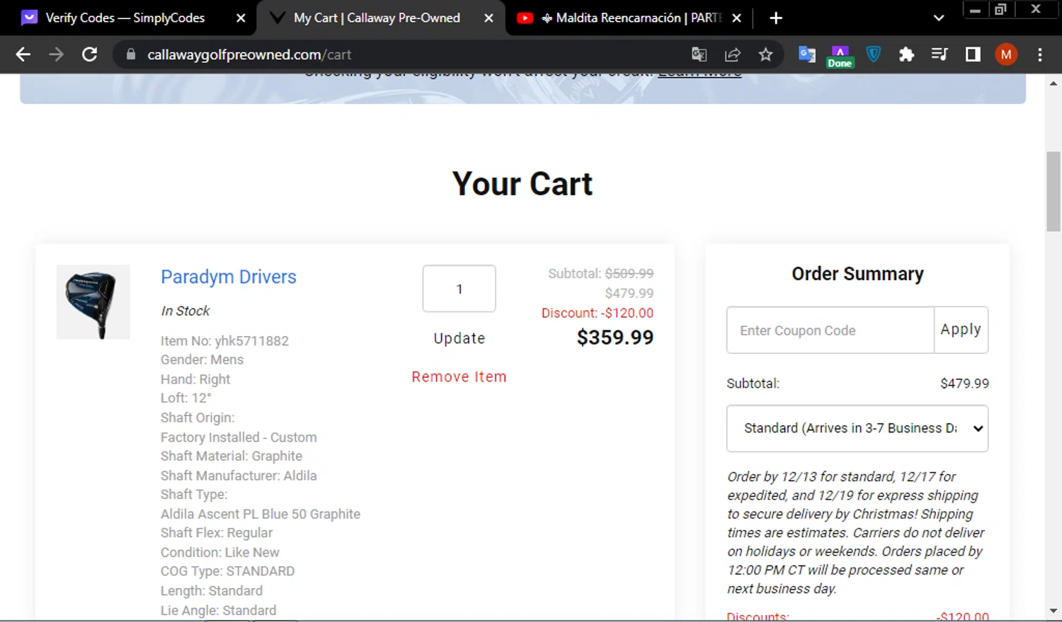Click the Order Summary heading
Viewport: 1062px width, 622px height.
click(x=857, y=274)
